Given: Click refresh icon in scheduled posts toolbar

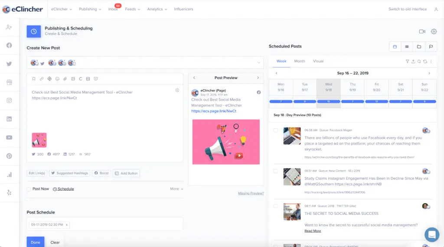Looking at the screenshot, I should point(425,62).
